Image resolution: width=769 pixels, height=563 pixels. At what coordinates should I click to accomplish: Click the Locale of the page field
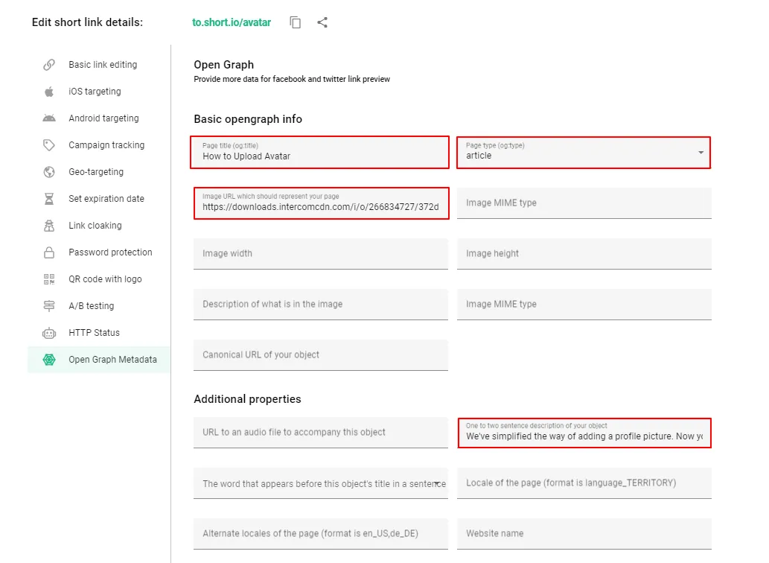[x=584, y=483]
